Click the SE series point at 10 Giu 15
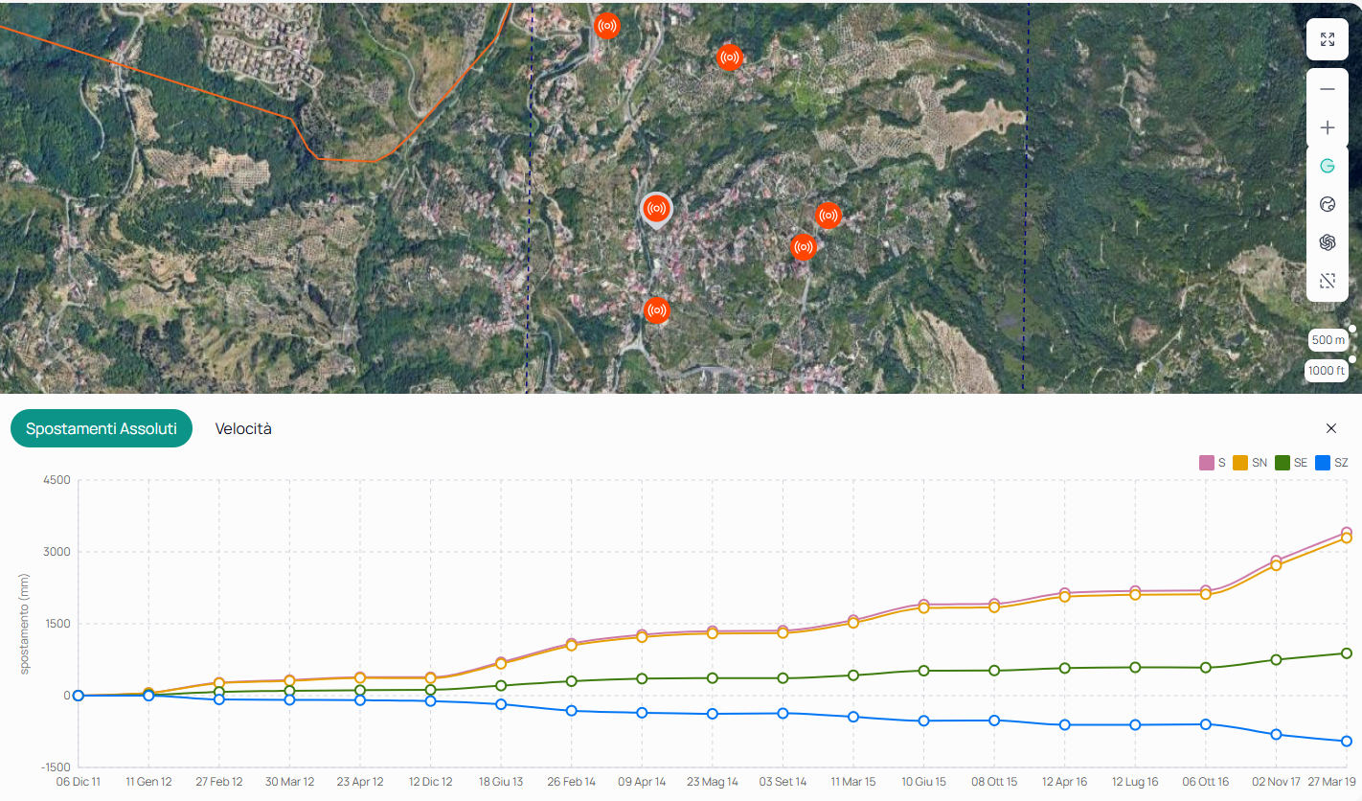Viewport: 1362px width, 801px height. pyautogui.click(x=923, y=671)
